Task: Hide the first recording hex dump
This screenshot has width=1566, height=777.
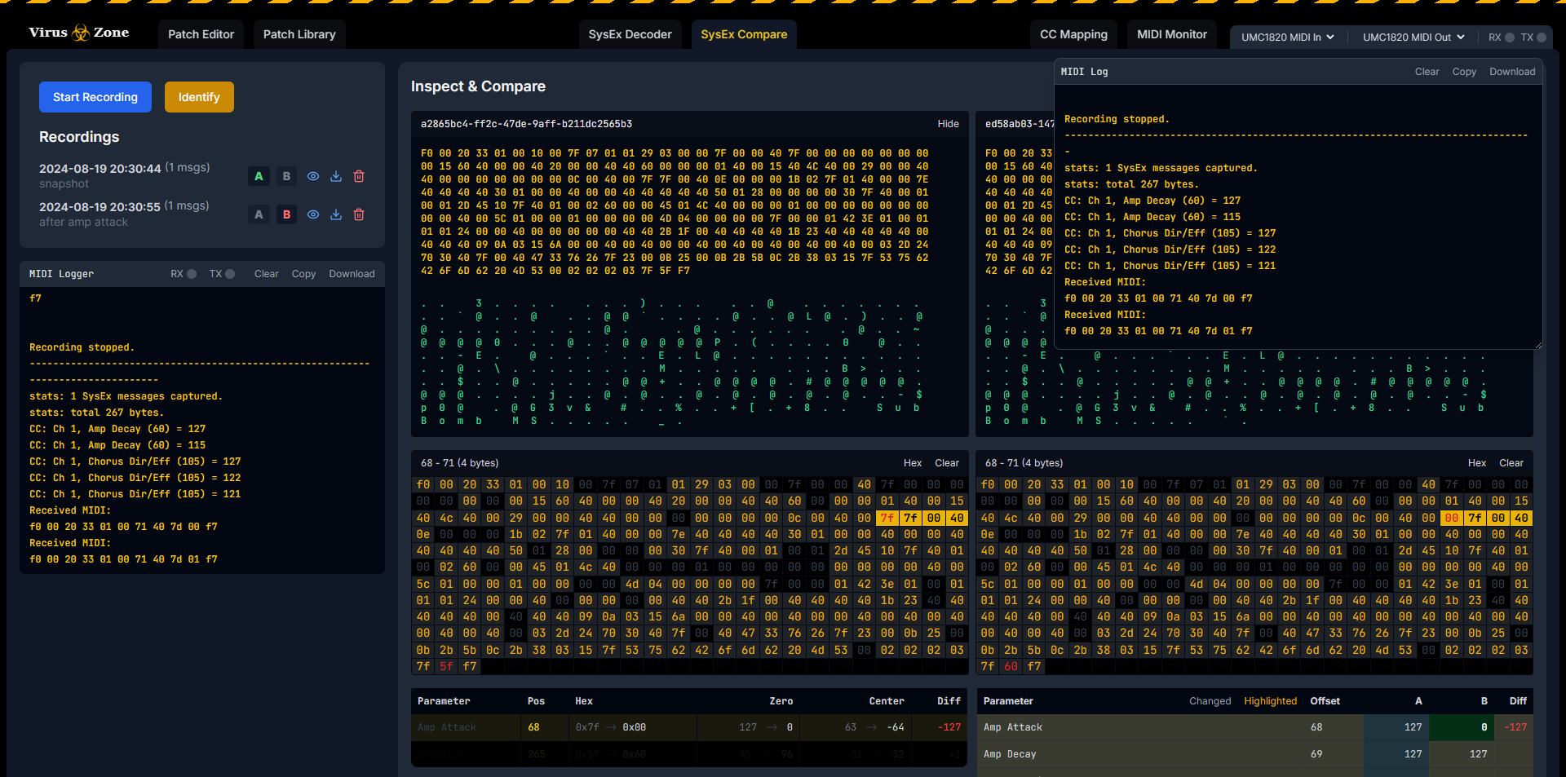Action: [x=948, y=124]
